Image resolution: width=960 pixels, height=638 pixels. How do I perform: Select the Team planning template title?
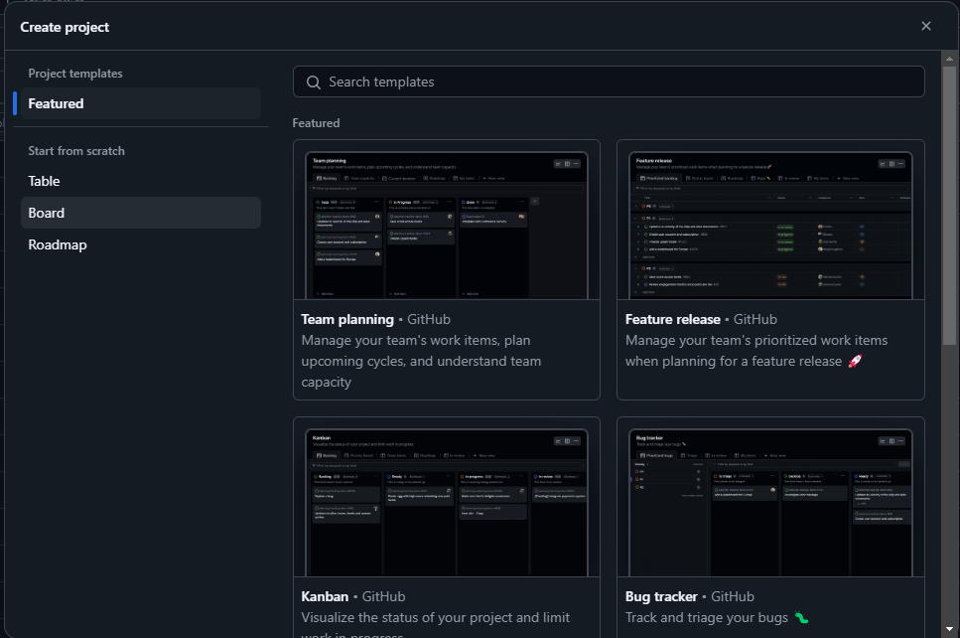347,319
